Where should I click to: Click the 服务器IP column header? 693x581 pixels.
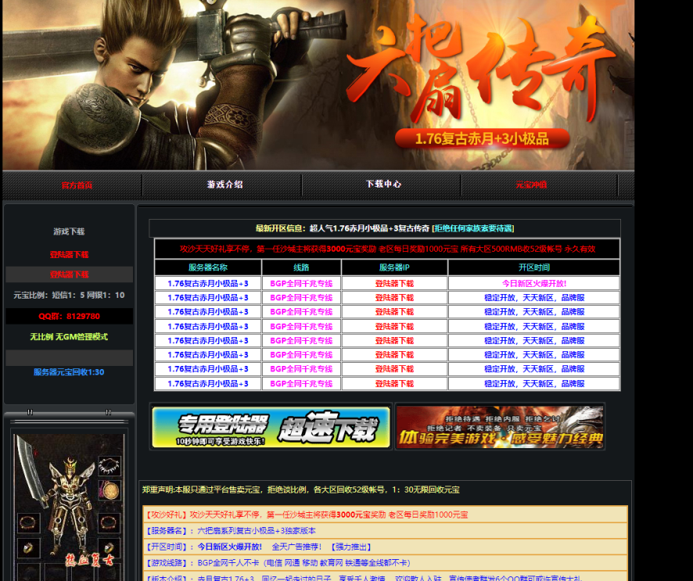pos(394,267)
